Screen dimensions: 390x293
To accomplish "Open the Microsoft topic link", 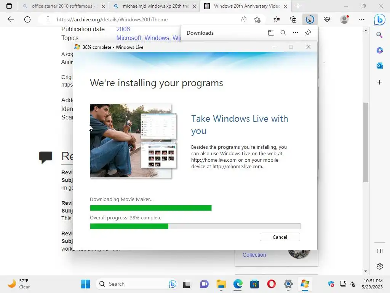I will (x=129, y=38).
